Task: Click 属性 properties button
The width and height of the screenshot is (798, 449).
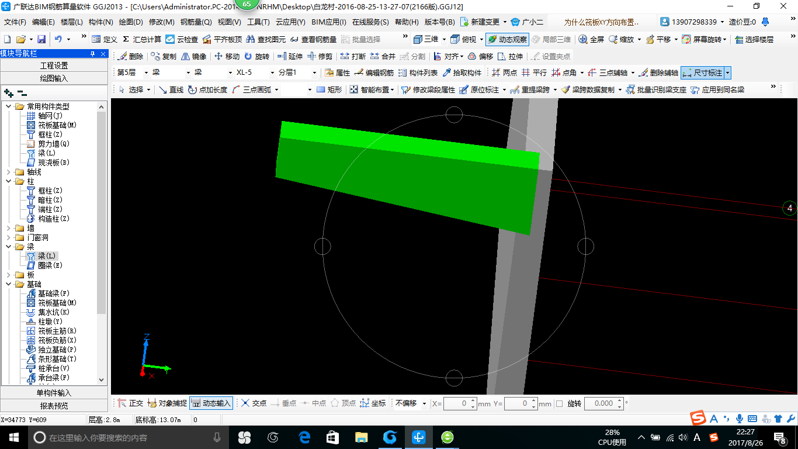Action: coord(337,73)
